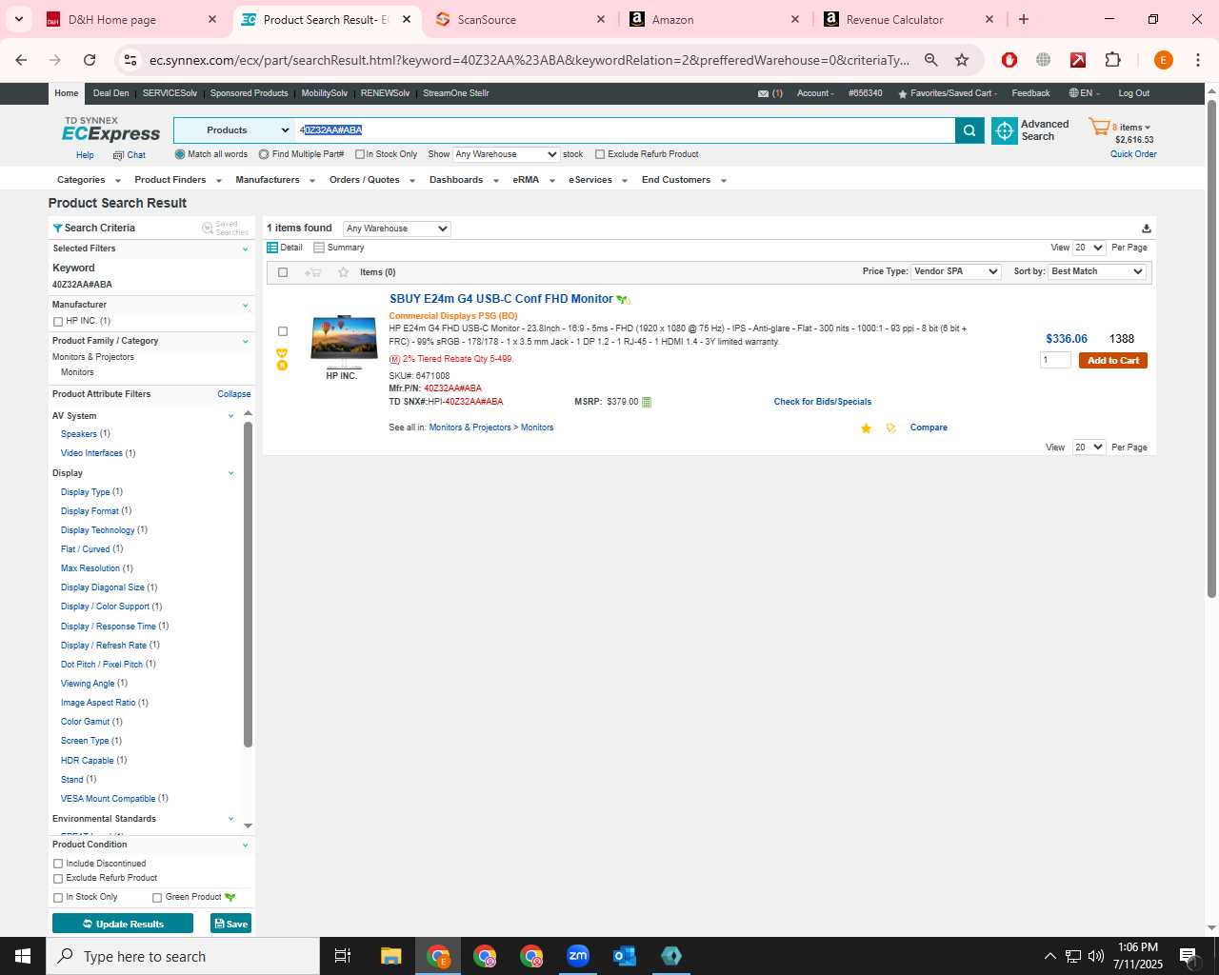The width and height of the screenshot is (1219, 975).
Task: Click the magnifier search button
Action: (969, 130)
